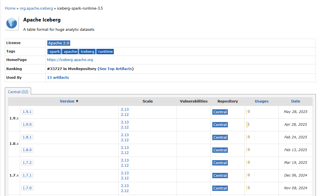Click the Feb 24, 2025 date cell
Image resolution: width=317 pixels, height=196 pixels.
(295, 137)
